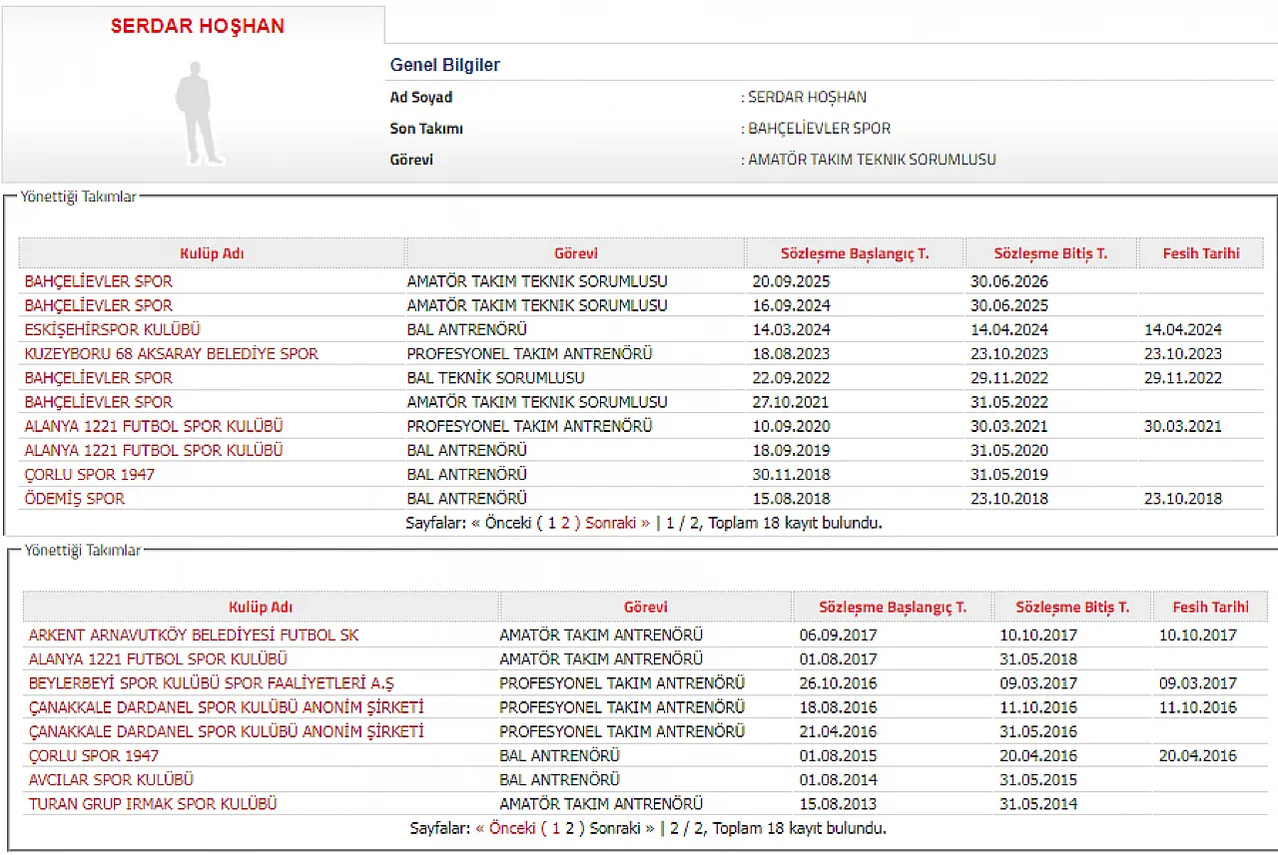Click the profile silhouette photo placeholder
Viewport: 1278px width, 855px height.
[198, 113]
